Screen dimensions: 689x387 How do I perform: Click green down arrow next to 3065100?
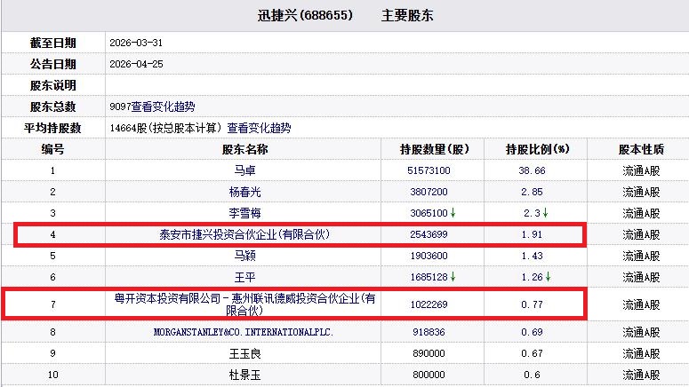point(453,213)
